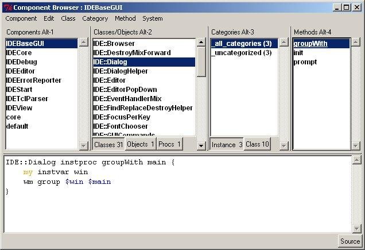Click up arrow of Components list scrollbar
365x250 pixels.
pos(83,43)
